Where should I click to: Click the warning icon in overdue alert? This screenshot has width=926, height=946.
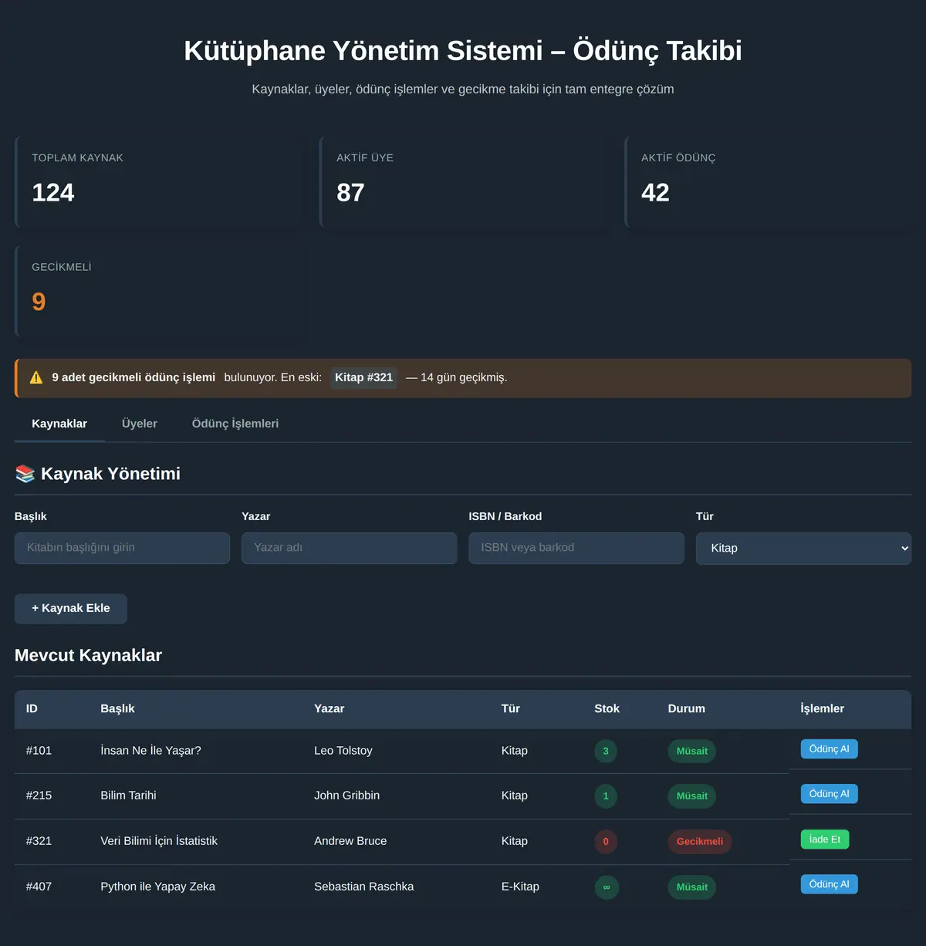pos(36,377)
